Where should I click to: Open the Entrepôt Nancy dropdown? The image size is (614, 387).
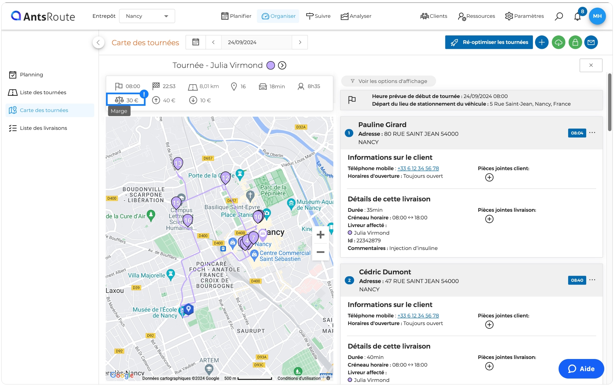147,16
